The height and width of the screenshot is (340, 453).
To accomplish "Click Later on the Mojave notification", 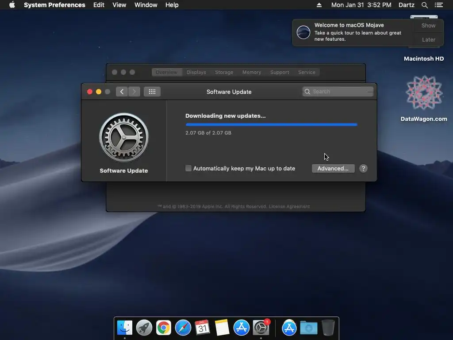I will tap(428, 39).
